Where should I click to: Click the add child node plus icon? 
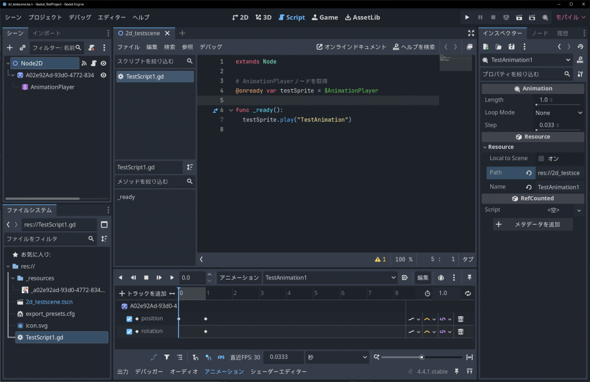click(9, 47)
